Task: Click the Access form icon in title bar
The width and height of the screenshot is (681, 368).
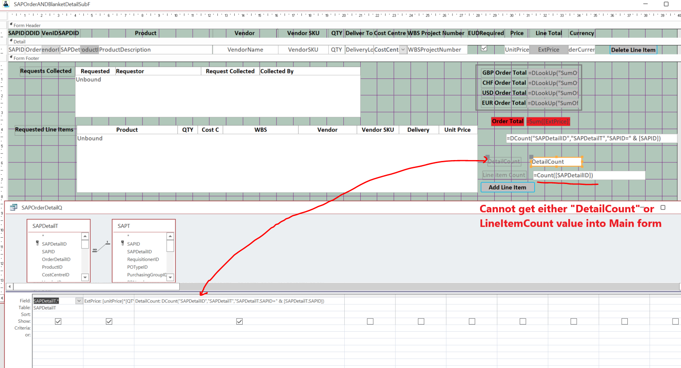Action: tap(6, 4)
